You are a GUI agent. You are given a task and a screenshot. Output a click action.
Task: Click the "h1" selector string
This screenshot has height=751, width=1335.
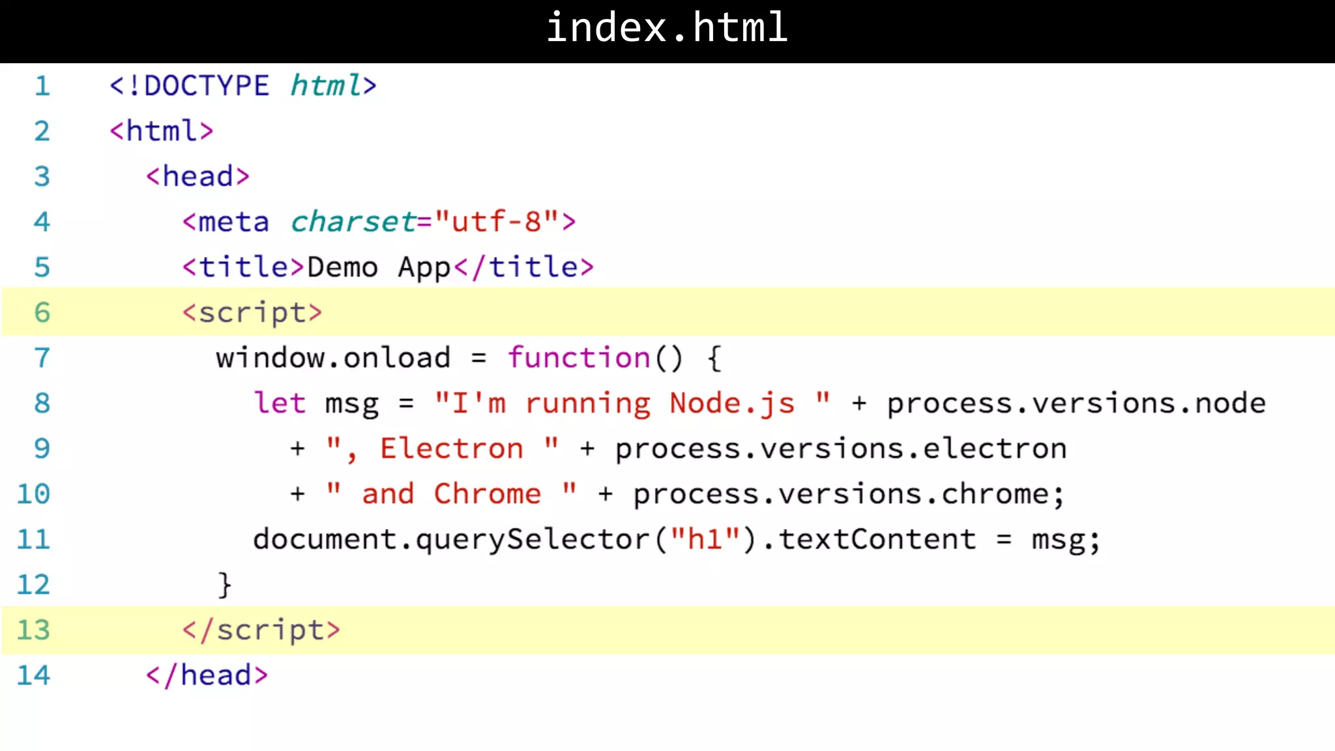705,539
